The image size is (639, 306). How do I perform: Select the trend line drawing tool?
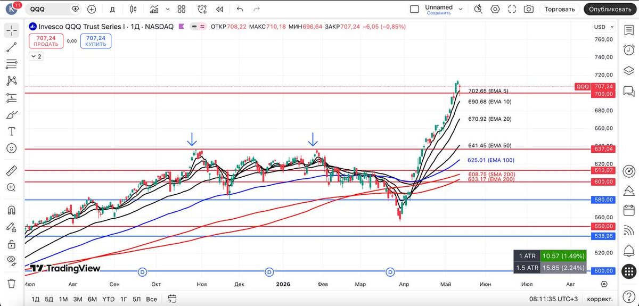pyautogui.click(x=11, y=47)
